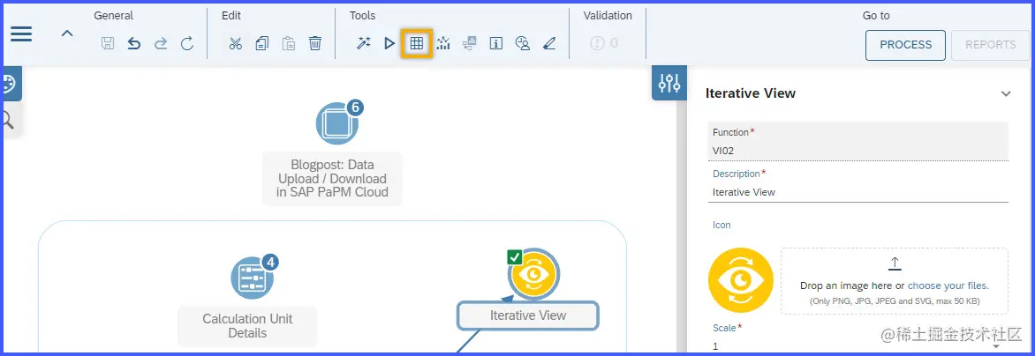
Task: Select the Iterative View node on canvas
Action: (534, 274)
